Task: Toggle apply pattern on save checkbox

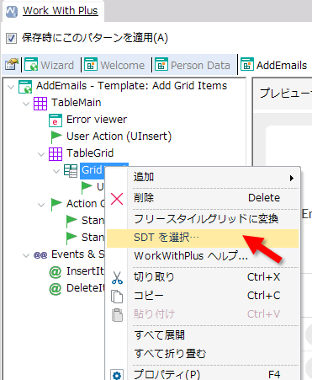Action: click(11, 38)
